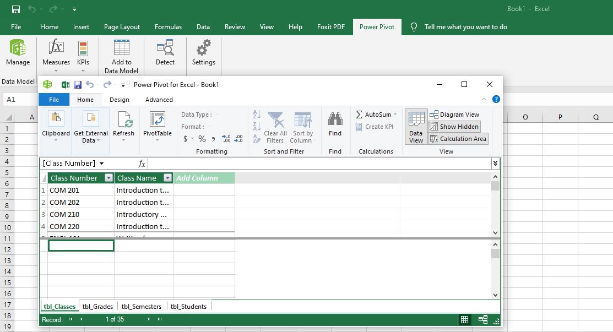This screenshot has height=332, width=613.
Task: Expand the formula bar chevron
Action: pyautogui.click(x=495, y=164)
